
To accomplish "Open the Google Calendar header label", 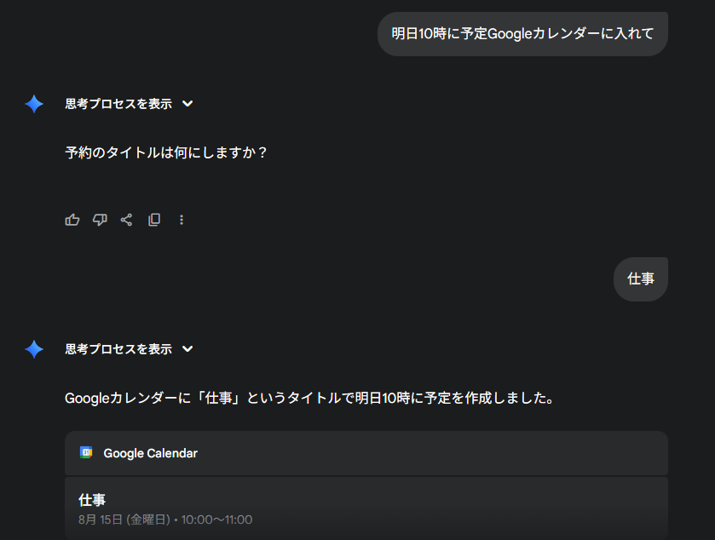I will coord(151,453).
